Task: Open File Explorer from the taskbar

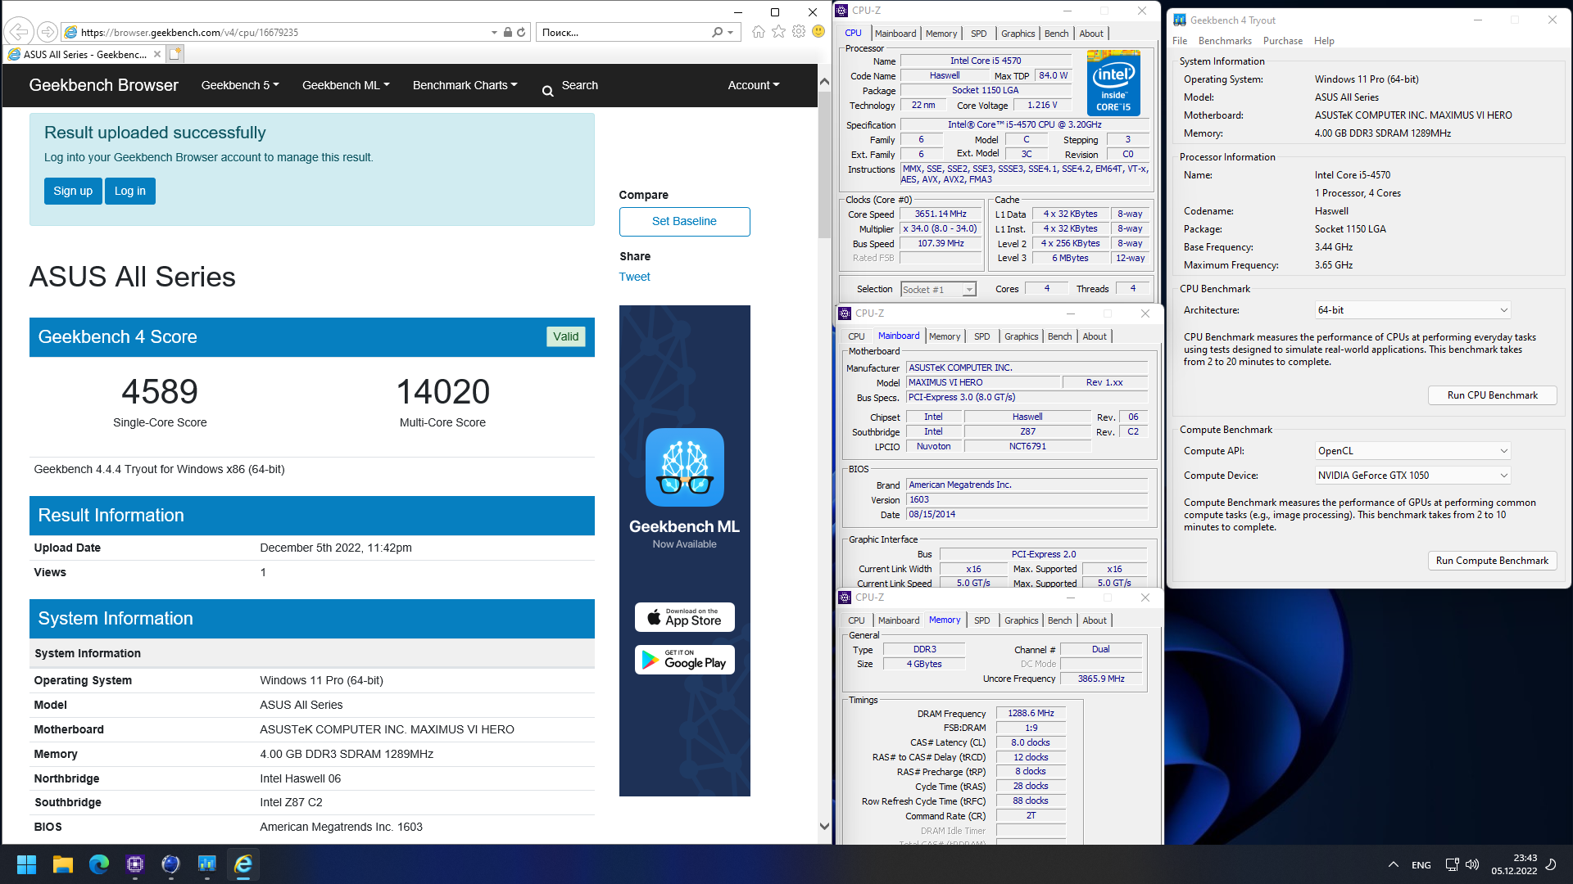Action: tap(63, 864)
